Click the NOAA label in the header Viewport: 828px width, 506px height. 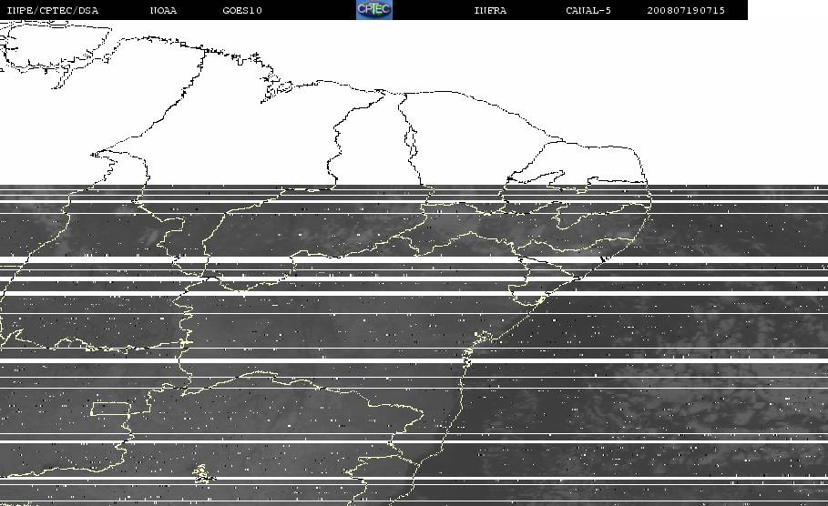[x=163, y=10]
